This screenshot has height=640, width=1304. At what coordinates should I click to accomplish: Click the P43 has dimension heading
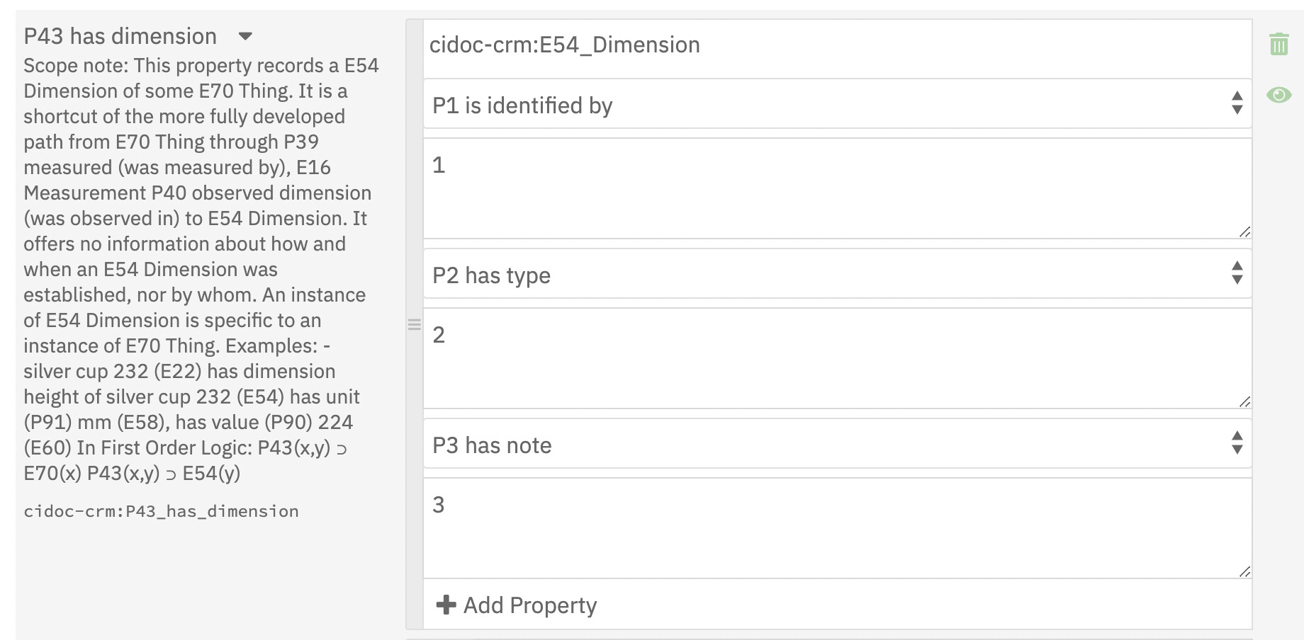point(120,36)
